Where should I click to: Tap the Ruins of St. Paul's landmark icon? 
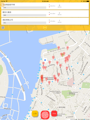(x=61, y=92)
